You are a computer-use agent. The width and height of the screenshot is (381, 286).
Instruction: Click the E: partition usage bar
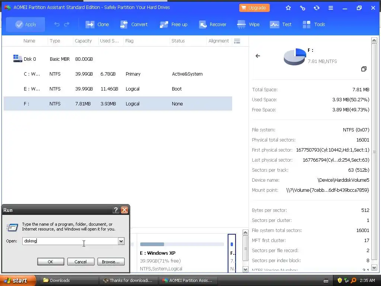coord(182,244)
